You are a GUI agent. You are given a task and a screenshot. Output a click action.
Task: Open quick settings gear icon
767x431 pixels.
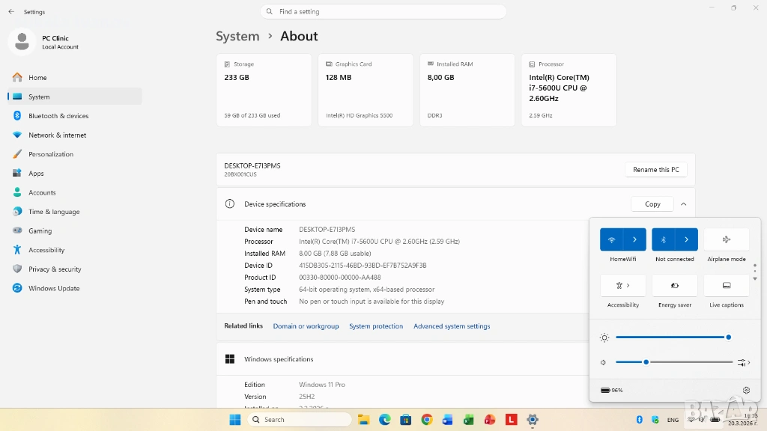pyautogui.click(x=746, y=390)
